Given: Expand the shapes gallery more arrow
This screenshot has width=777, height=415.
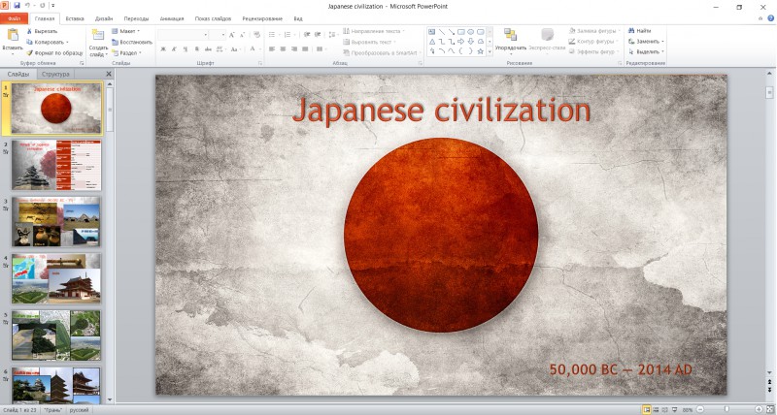Looking at the screenshot, I should [x=490, y=51].
